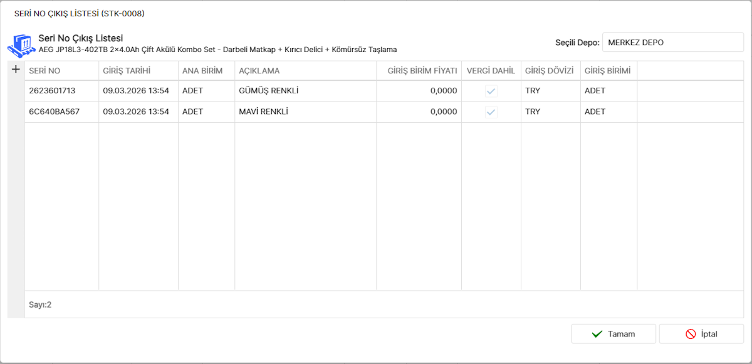Cancel the dialog with İptal button
This screenshot has height=364, width=752.
coord(701,334)
